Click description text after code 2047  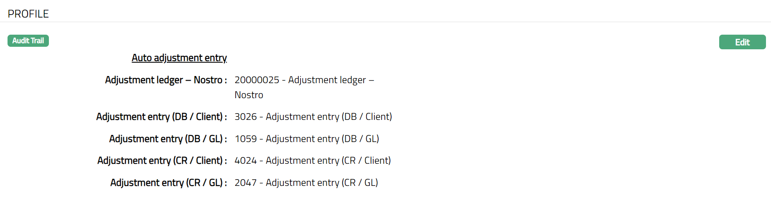click(322, 183)
